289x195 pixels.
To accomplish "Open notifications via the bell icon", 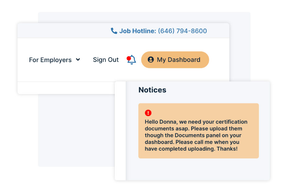I will pos(132,60).
